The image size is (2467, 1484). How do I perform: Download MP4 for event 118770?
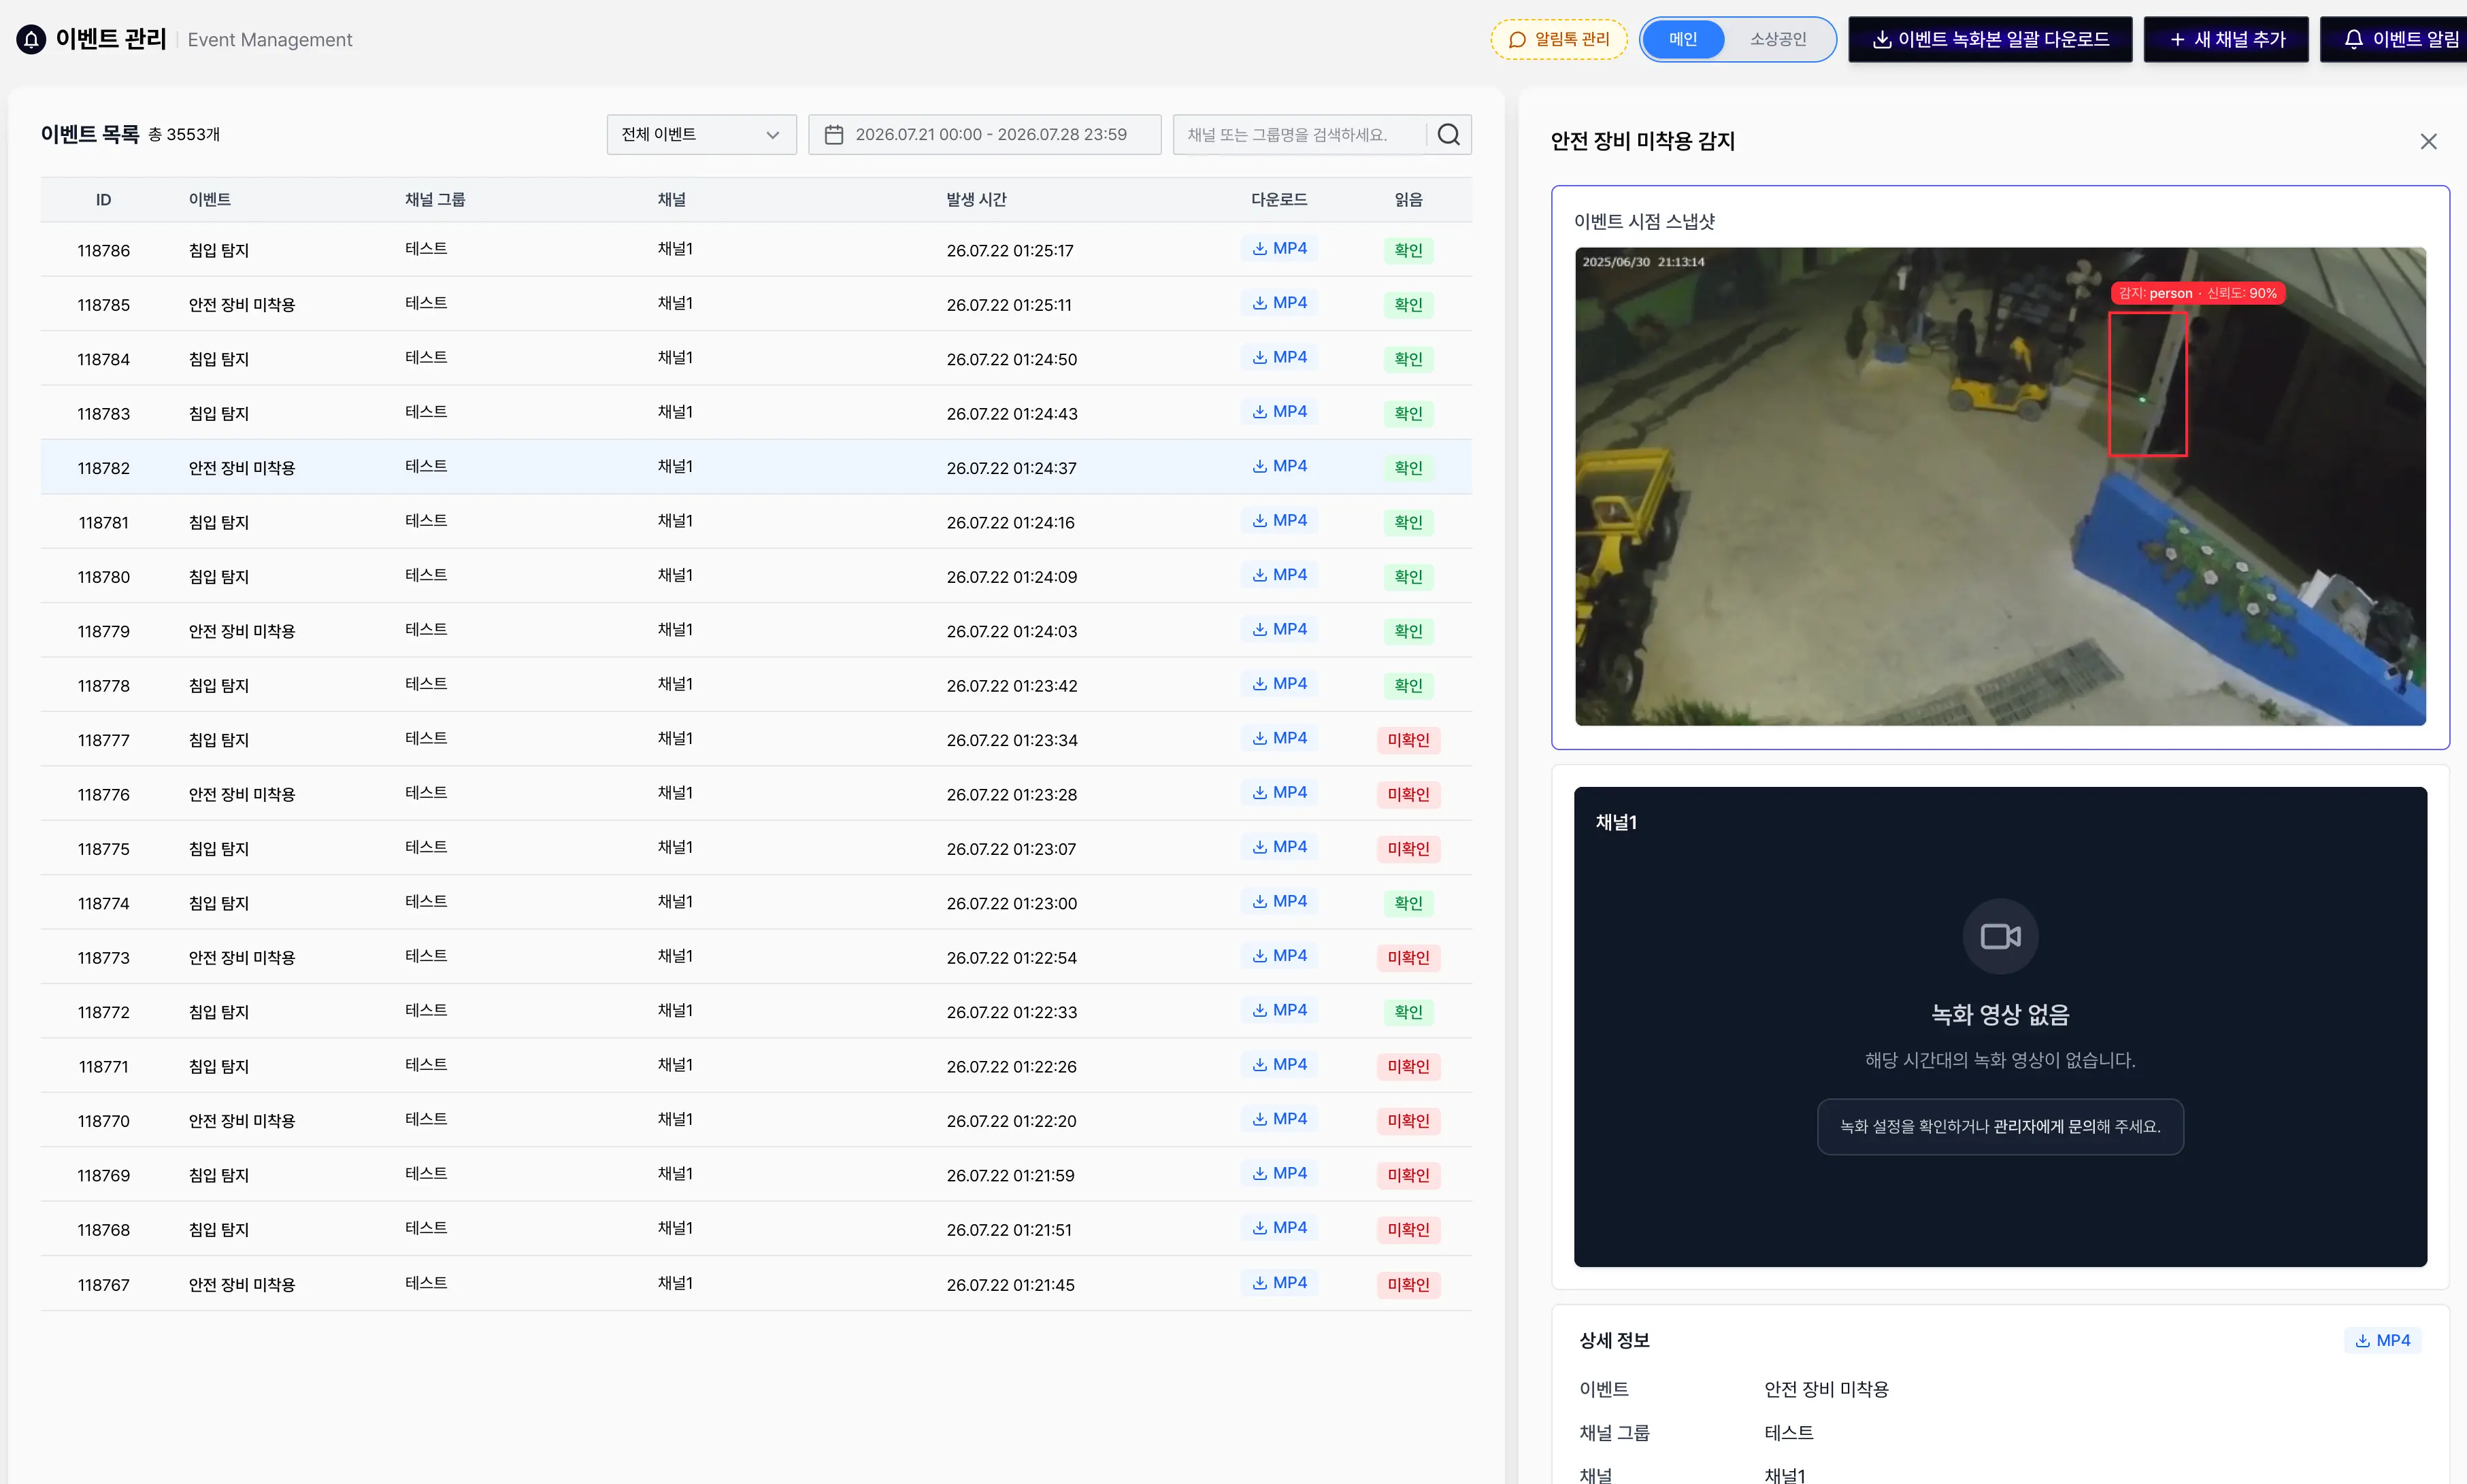point(1280,1119)
